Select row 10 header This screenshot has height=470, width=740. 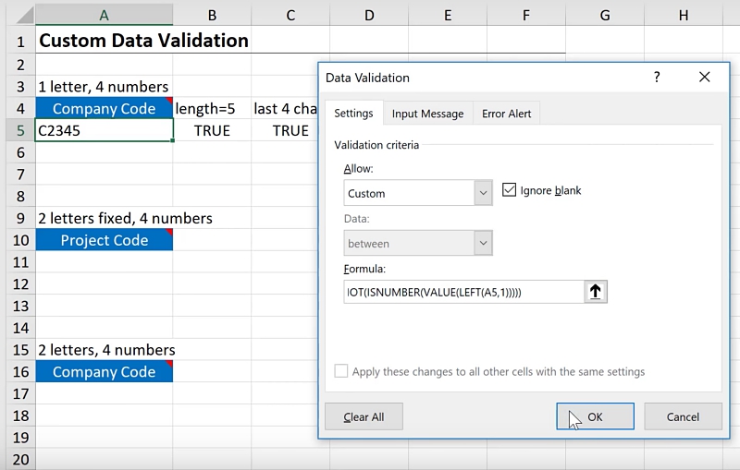pyautogui.click(x=18, y=240)
